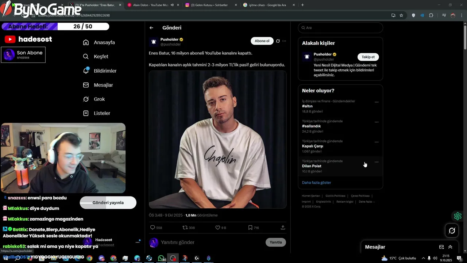Open the #altın trend
Viewport: 467px width, 263px height.
(340, 106)
